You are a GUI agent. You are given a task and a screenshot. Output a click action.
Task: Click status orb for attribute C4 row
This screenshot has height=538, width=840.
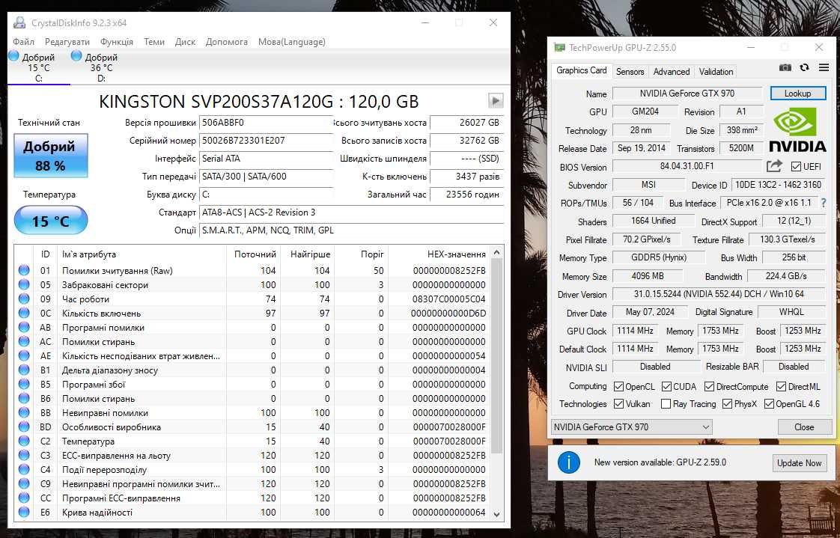coord(24,469)
